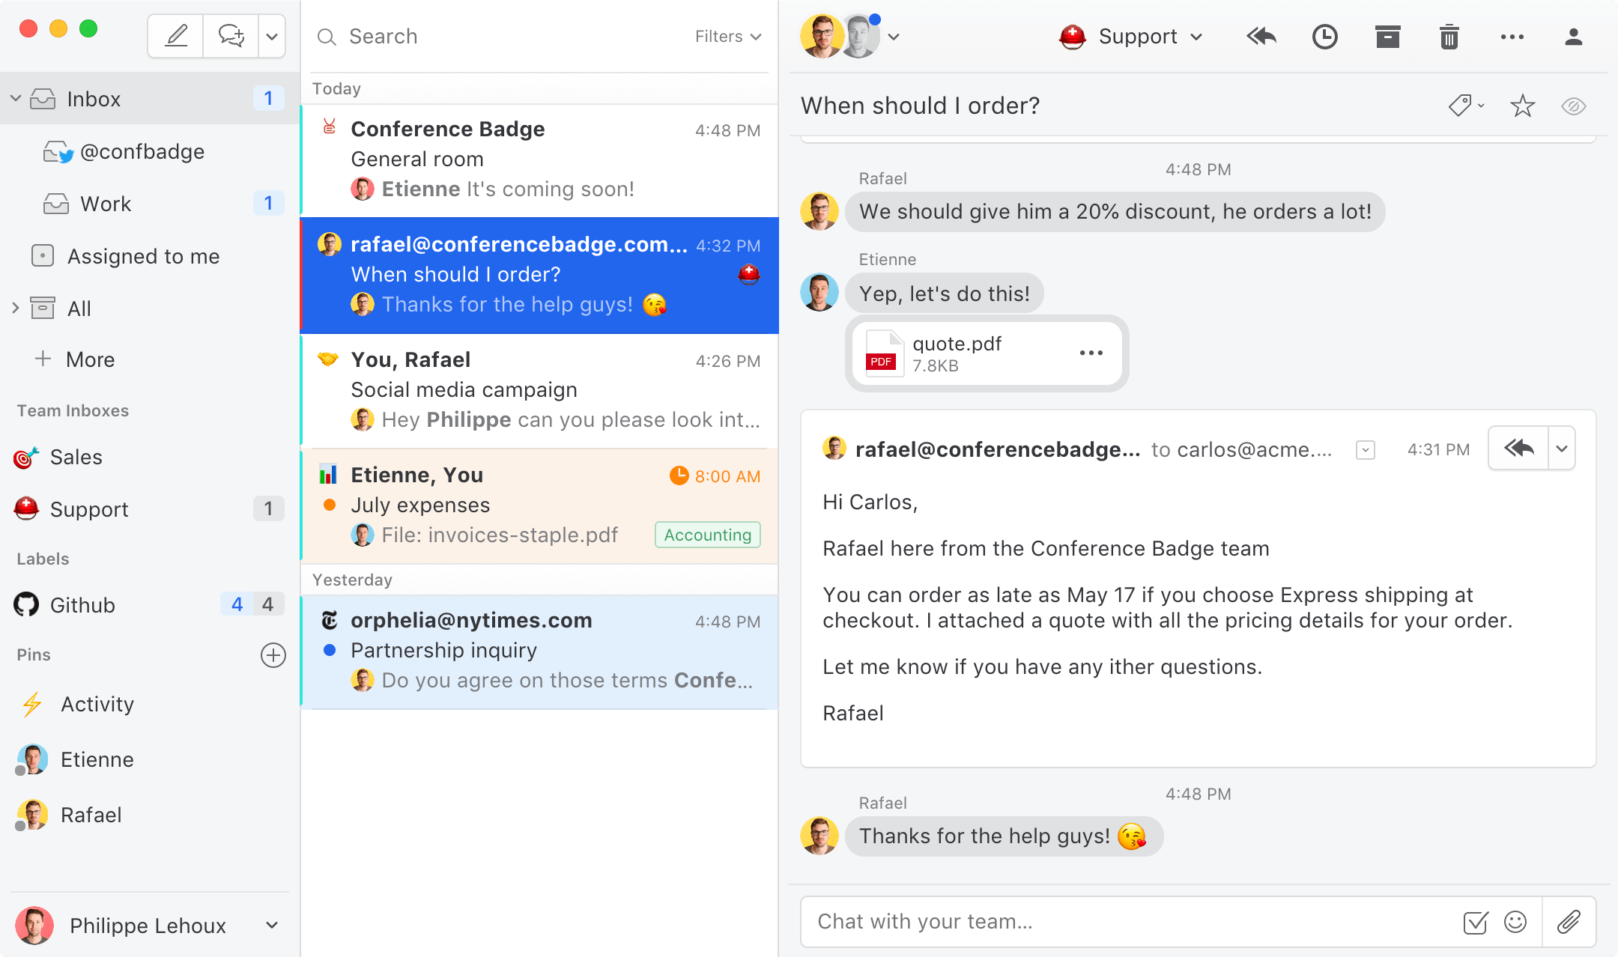Open the Filters dropdown

pos(727,37)
